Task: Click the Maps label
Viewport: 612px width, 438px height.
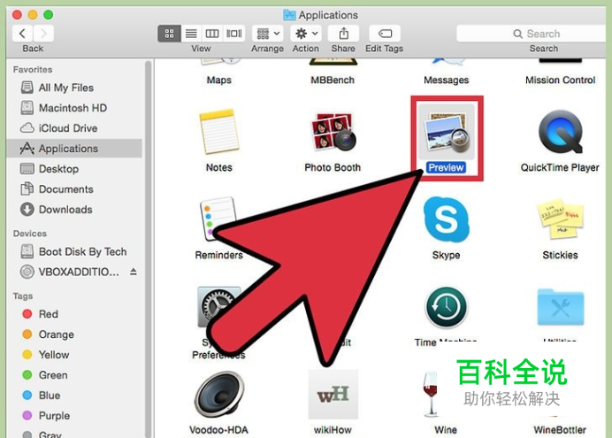Action: (219, 80)
